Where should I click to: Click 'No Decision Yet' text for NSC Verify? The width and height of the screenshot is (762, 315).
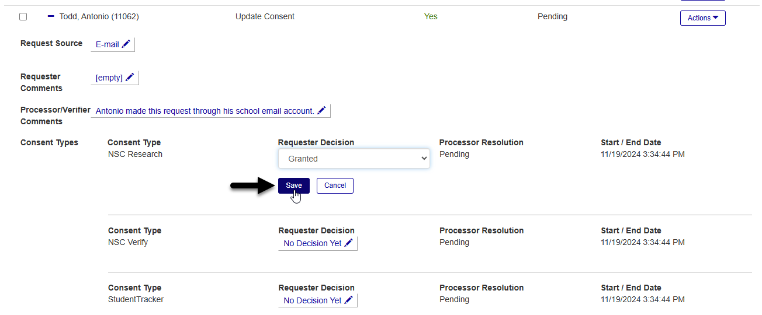point(313,243)
